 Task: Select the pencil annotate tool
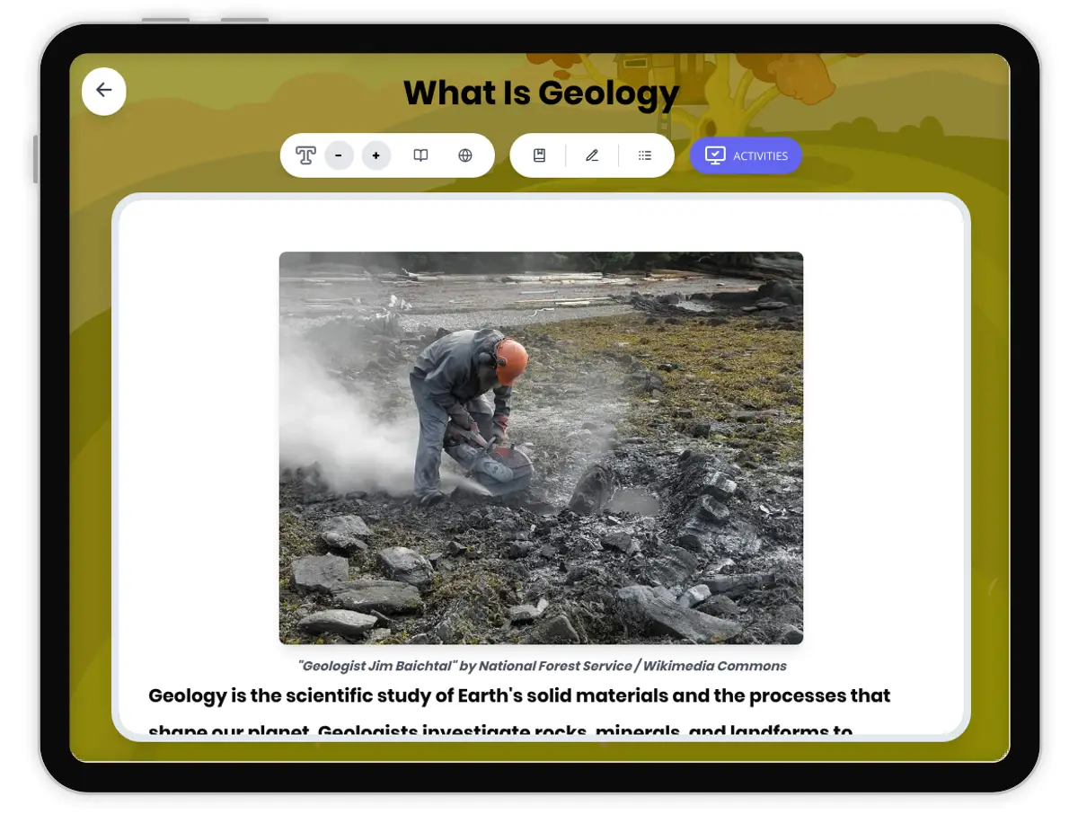click(592, 155)
